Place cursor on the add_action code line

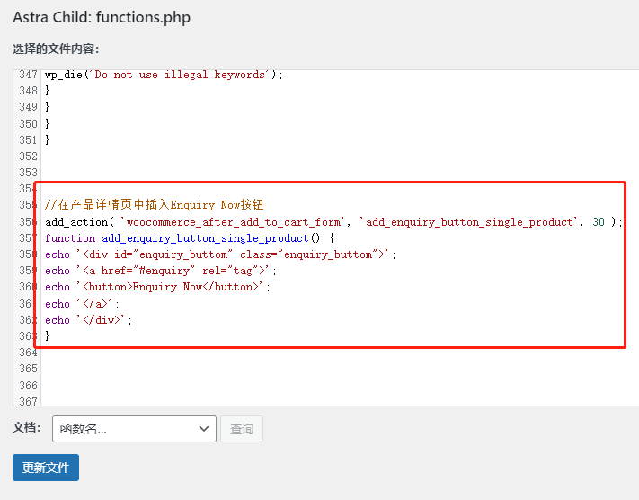tap(333, 222)
